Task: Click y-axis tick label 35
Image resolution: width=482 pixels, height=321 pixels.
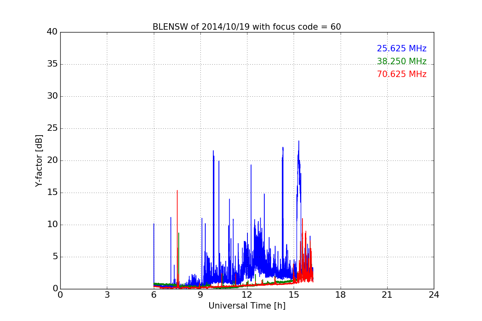Action: point(52,64)
